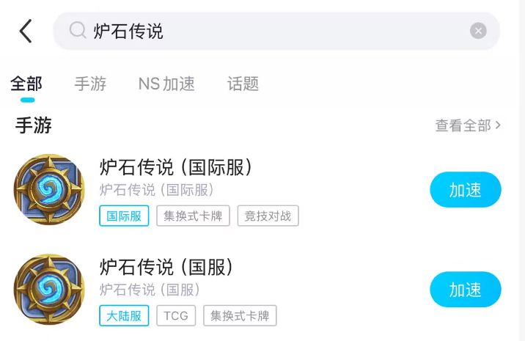Open the 炉石传说 (国际服) game icon
The image size is (525, 341).
(x=49, y=190)
